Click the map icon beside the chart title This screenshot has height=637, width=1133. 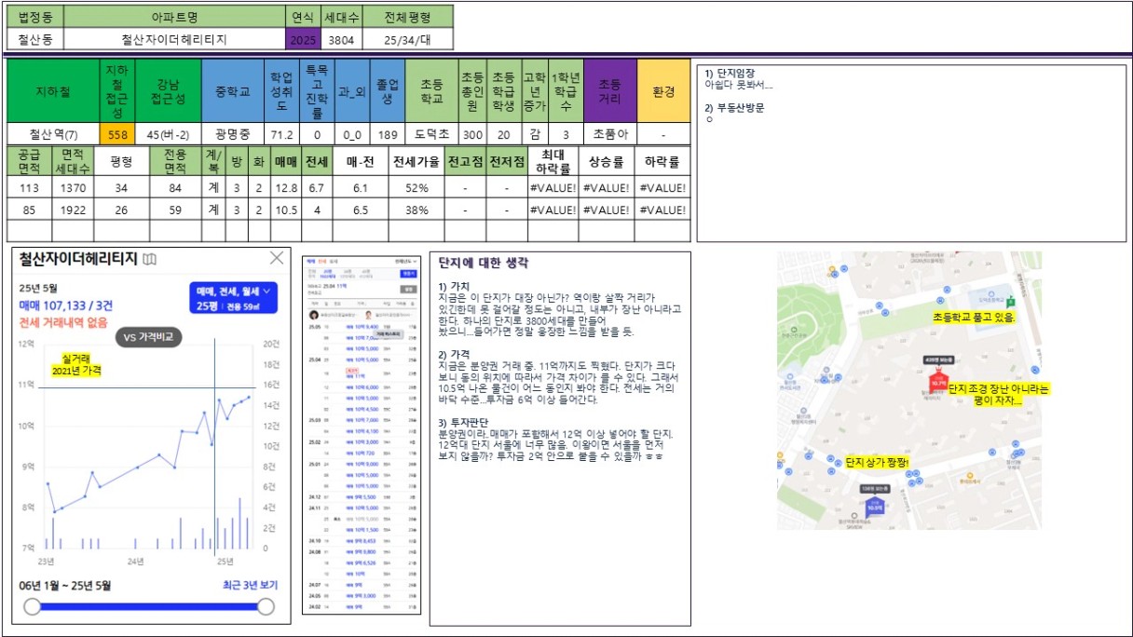(150, 259)
